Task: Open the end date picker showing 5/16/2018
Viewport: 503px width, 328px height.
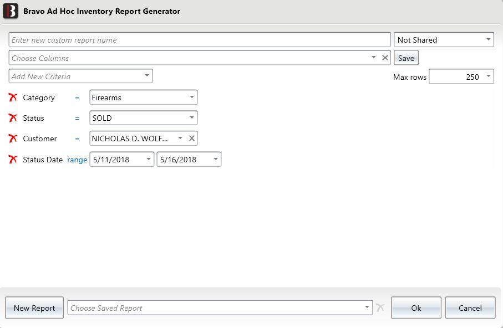Action: (189, 160)
